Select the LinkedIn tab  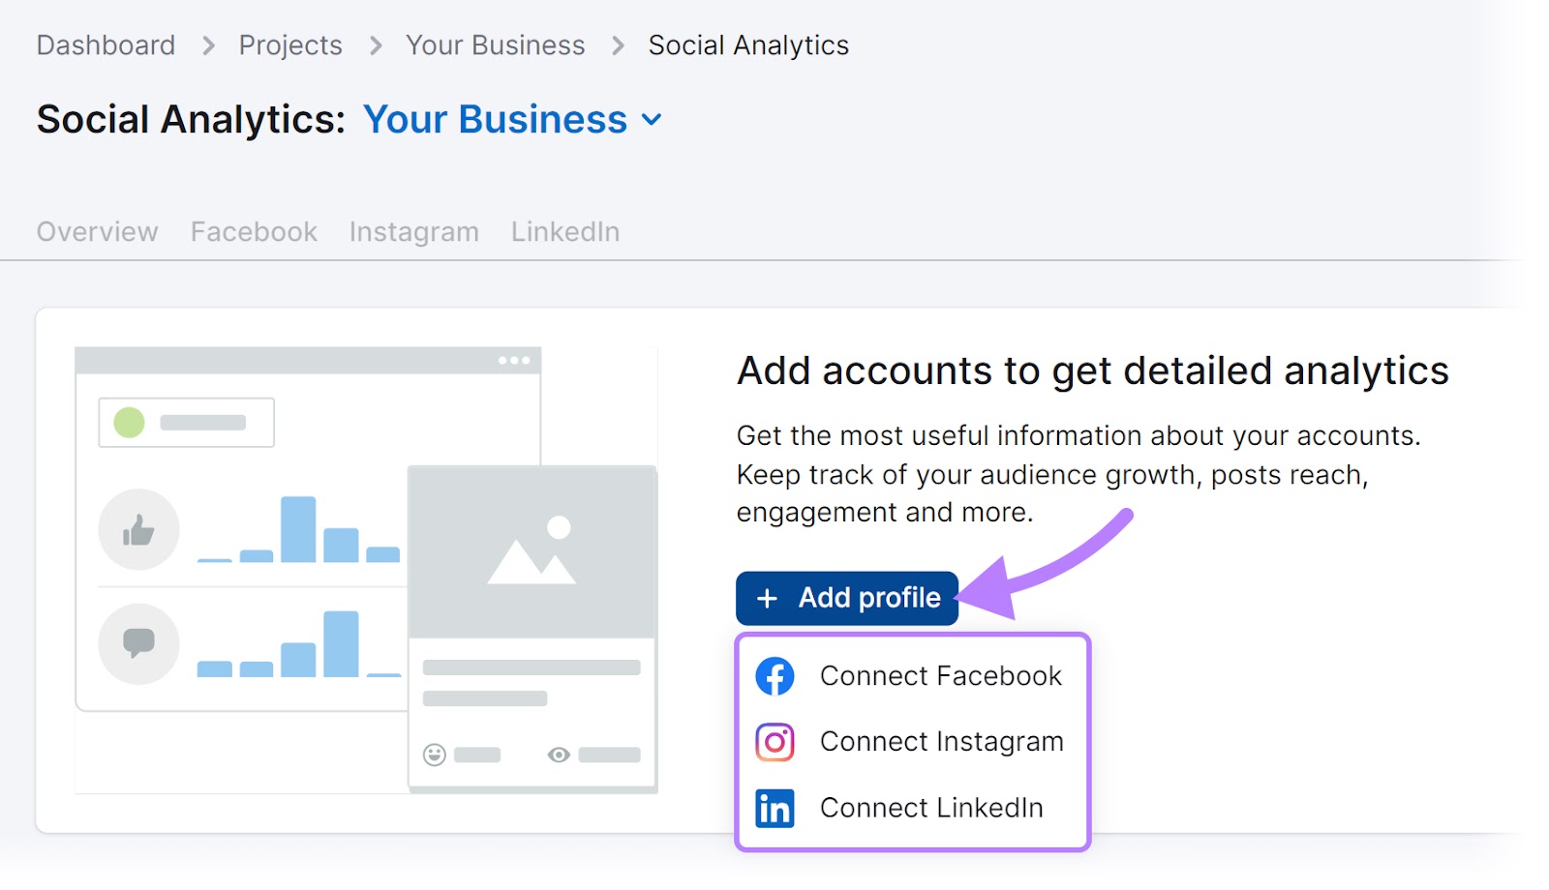coord(564,231)
